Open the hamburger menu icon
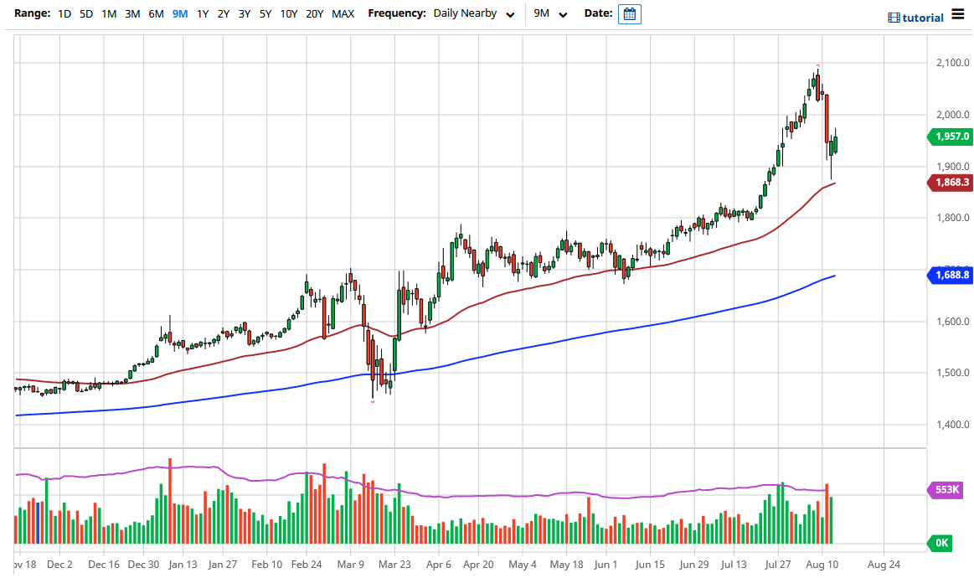This screenshot has width=974, height=583. click(x=958, y=16)
